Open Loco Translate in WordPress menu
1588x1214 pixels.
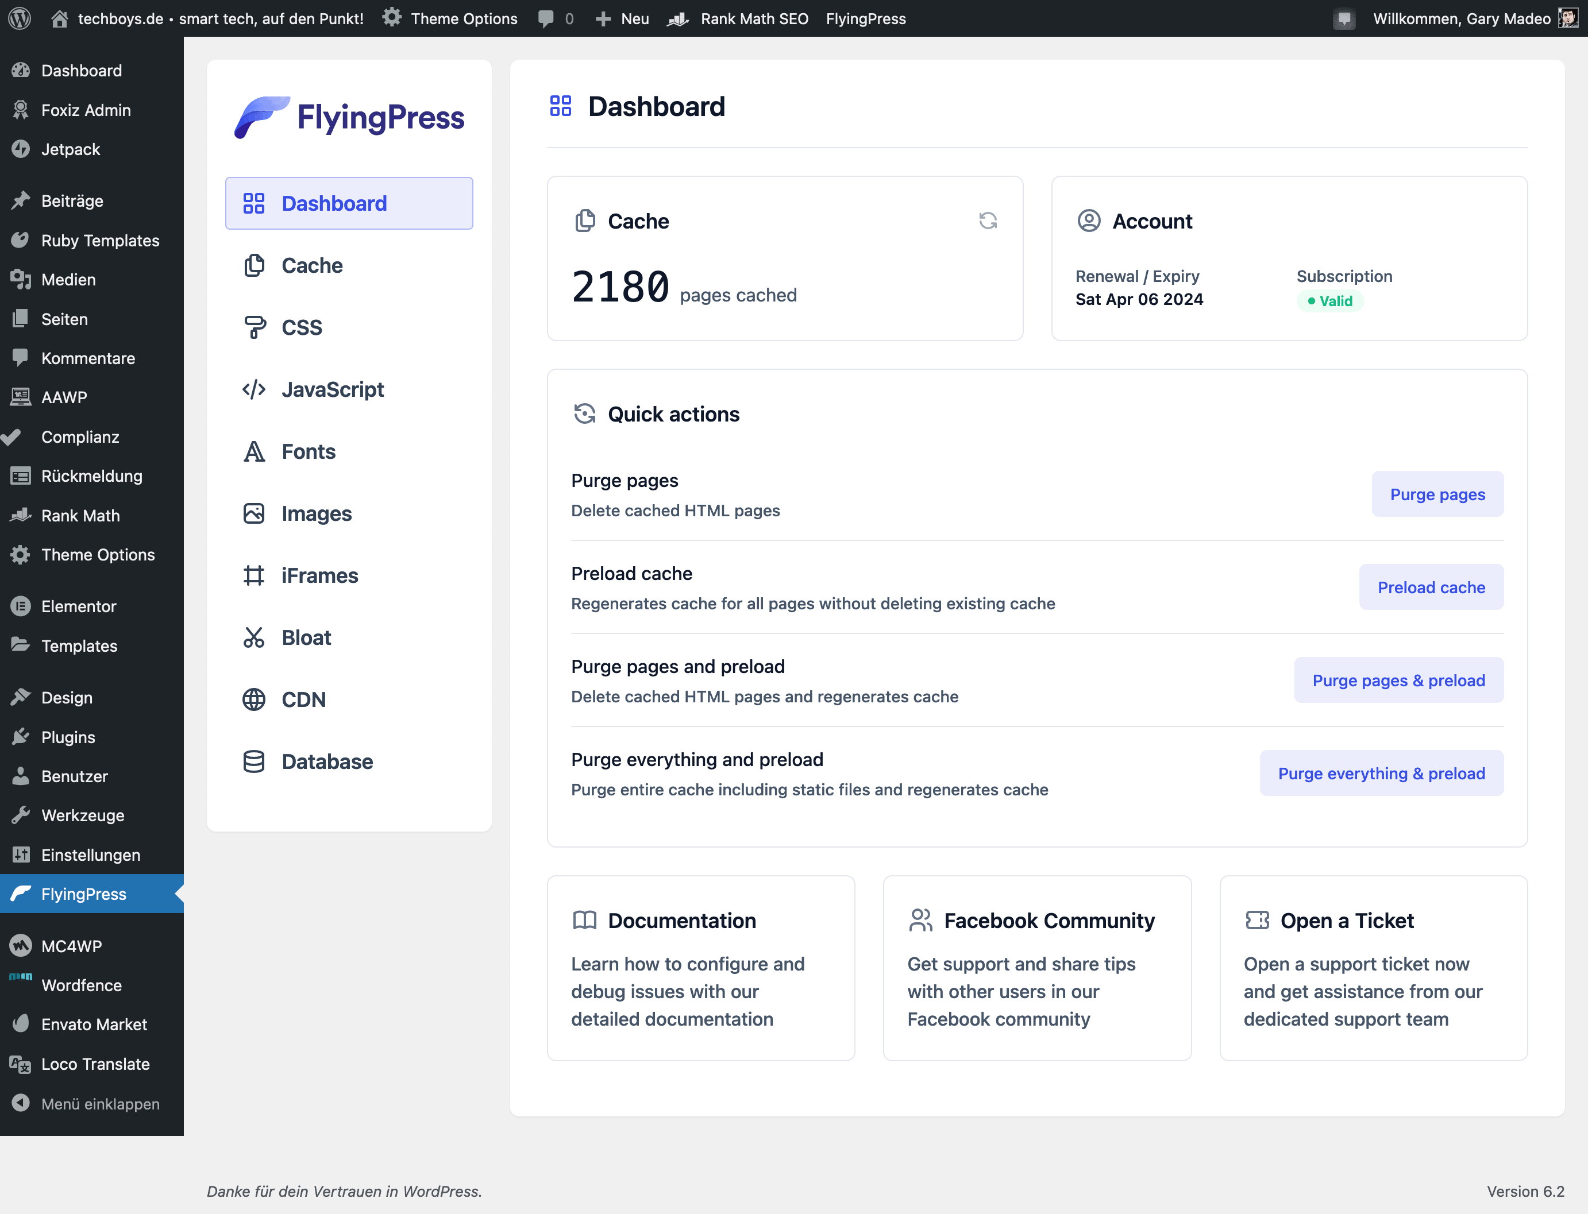click(x=92, y=1064)
